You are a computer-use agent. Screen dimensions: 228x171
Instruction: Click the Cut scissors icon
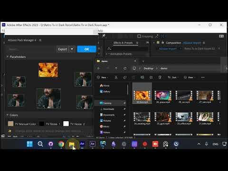tap(116, 77)
